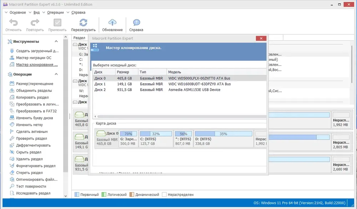Screen dimensions: 357x209
Task: Select Форматировать раздел operation
Action: coord(36,166)
